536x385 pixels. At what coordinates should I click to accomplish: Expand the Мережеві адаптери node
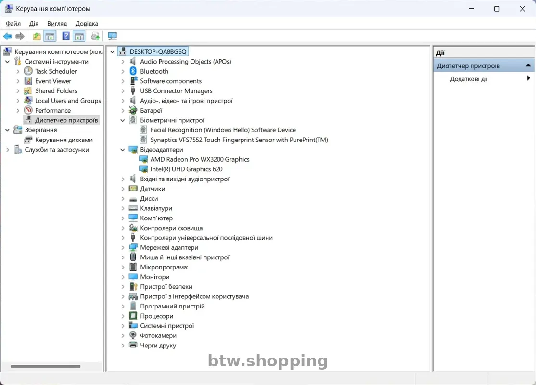123,247
